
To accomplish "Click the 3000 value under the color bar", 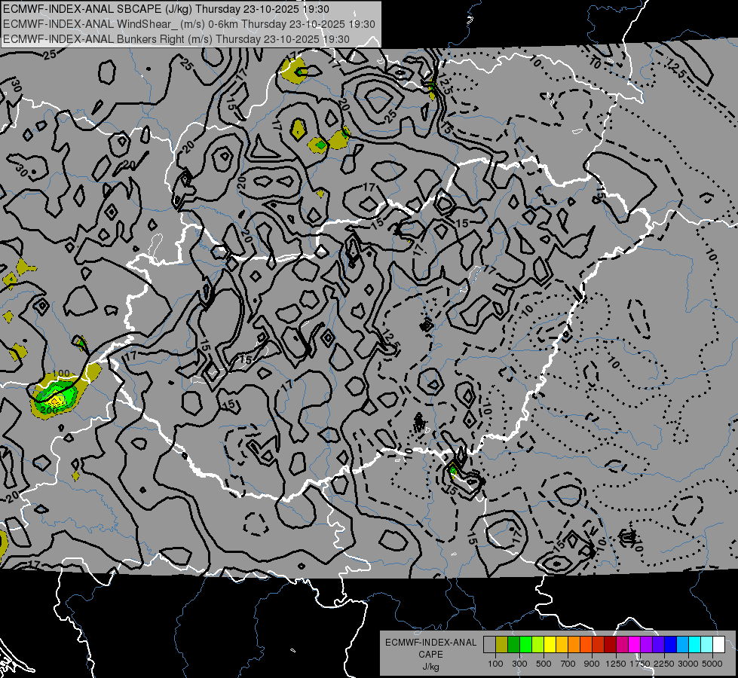I will tap(688, 664).
